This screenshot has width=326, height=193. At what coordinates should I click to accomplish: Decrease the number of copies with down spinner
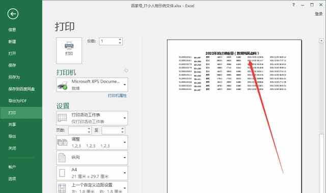120,43
